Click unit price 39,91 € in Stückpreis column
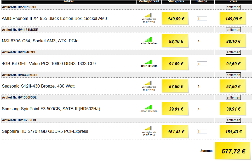This screenshot has height=161, width=252. pos(175,109)
